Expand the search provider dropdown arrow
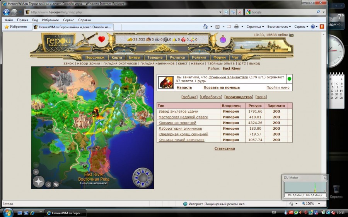This screenshot has width=348, height=217. [324, 12]
